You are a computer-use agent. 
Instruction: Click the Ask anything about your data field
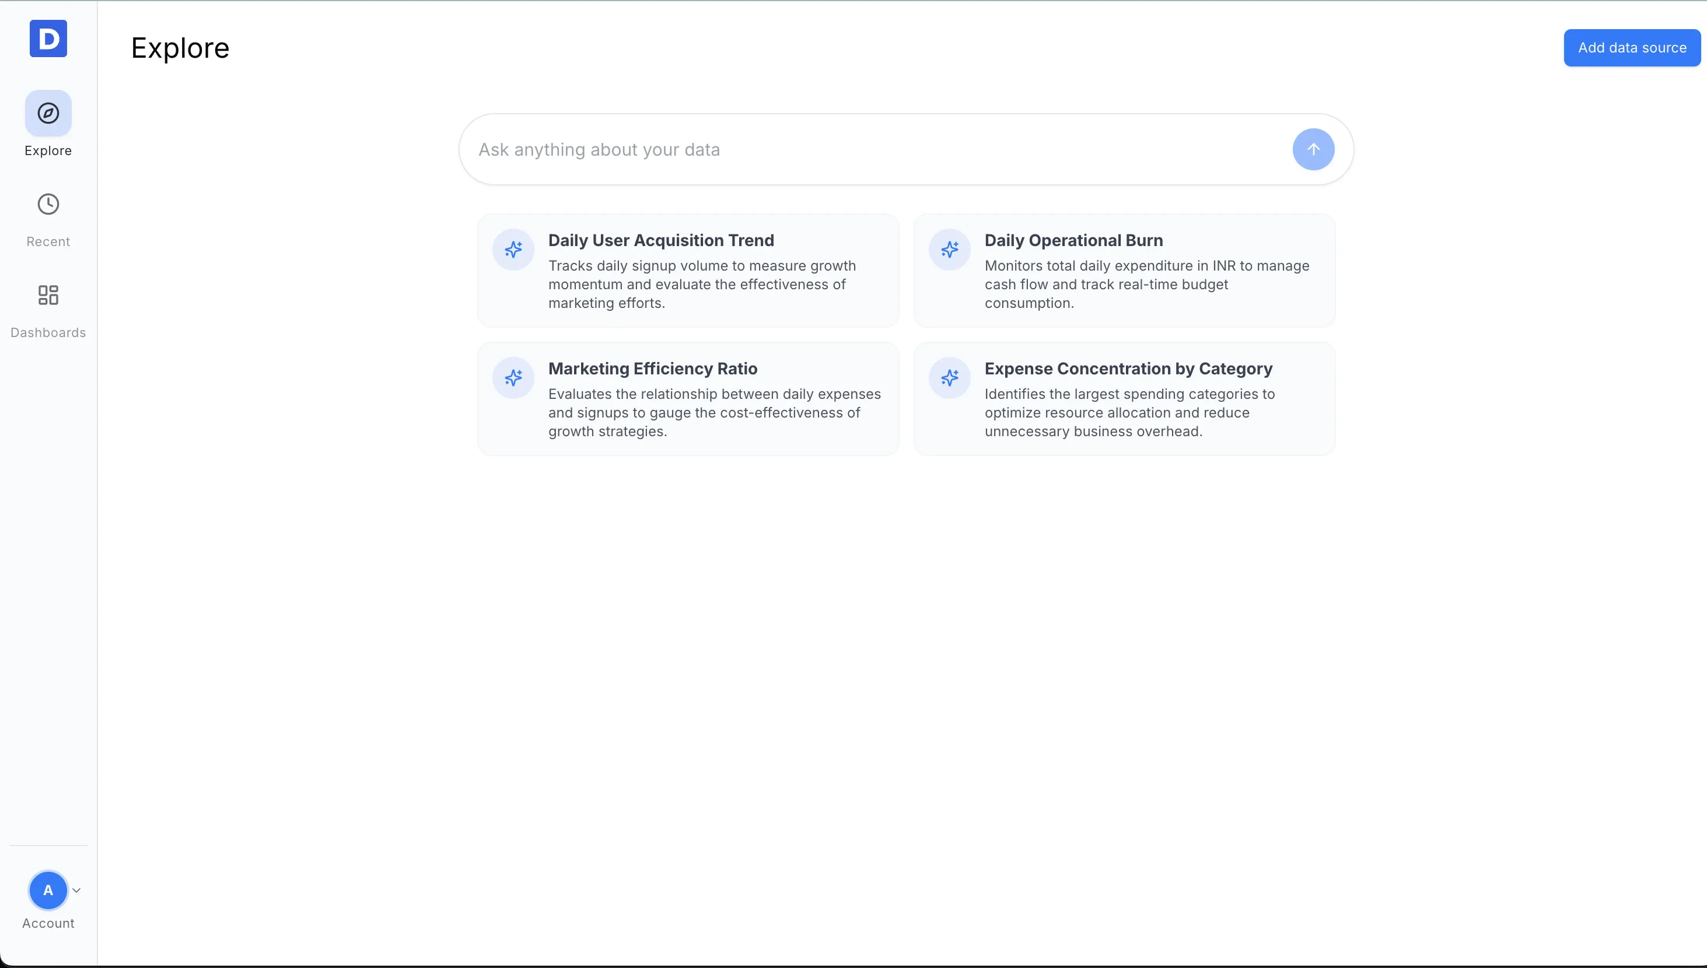(x=798, y=149)
